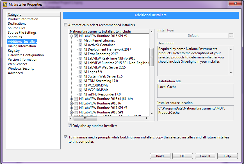244x164 pixels.
Task: Open the Advanced category
Action: tap(15, 73)
